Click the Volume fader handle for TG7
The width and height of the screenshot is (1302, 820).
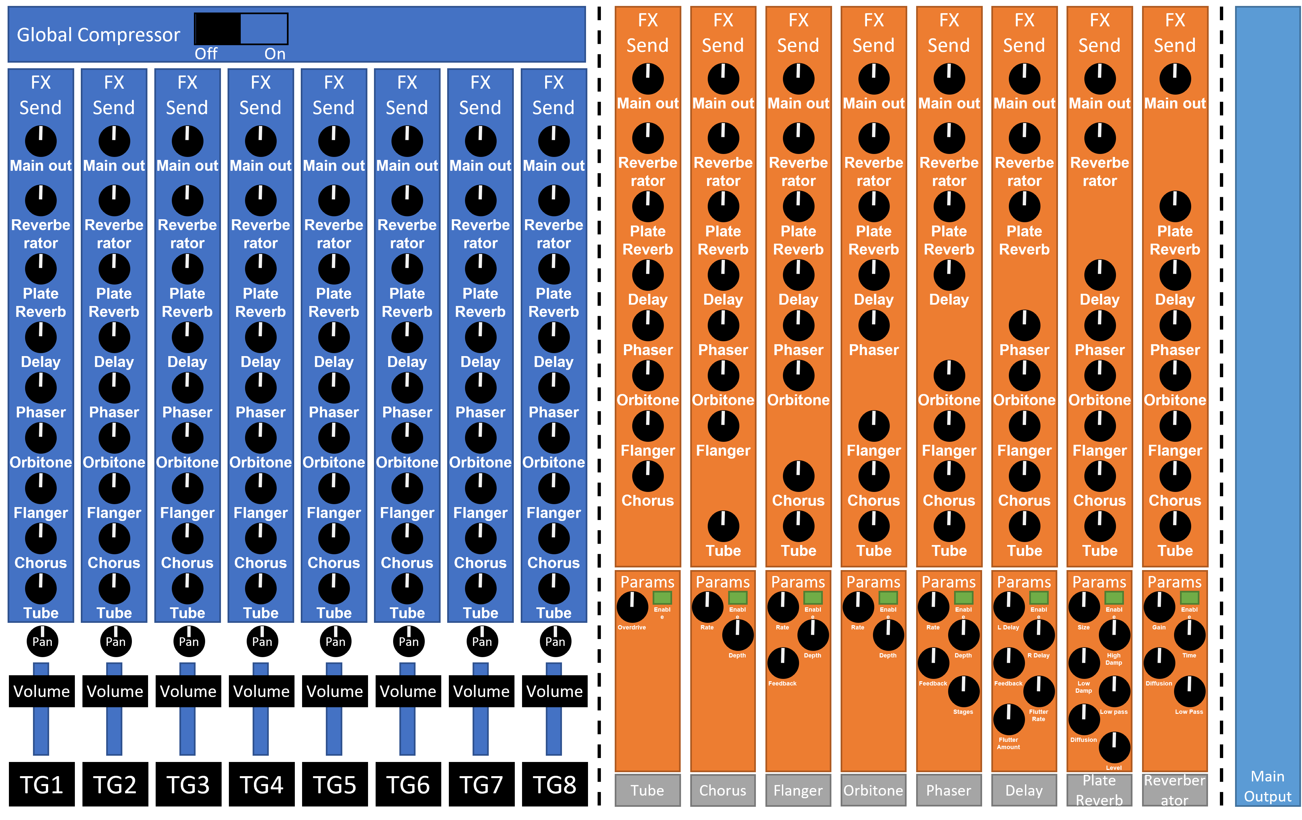481,691
